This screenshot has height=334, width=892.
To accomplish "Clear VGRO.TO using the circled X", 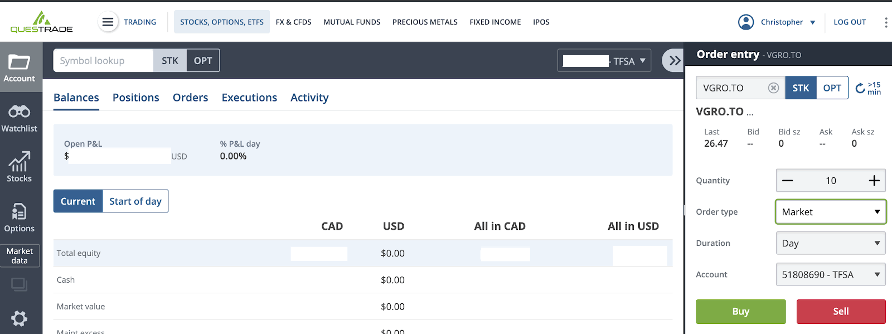I will [x=773, y=88].
